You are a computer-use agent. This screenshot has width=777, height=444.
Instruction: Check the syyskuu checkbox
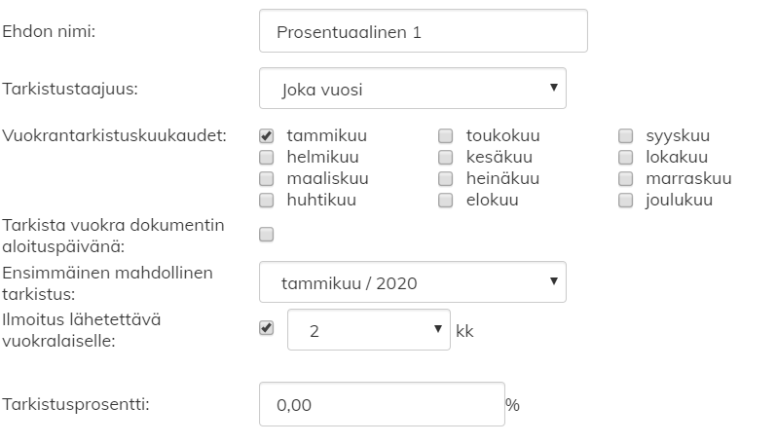[626, 135]
